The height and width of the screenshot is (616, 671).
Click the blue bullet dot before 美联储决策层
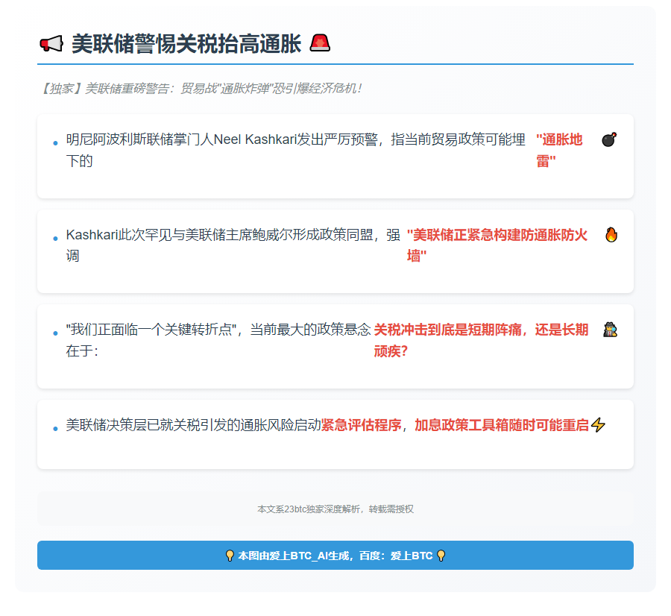coord(55,429)
